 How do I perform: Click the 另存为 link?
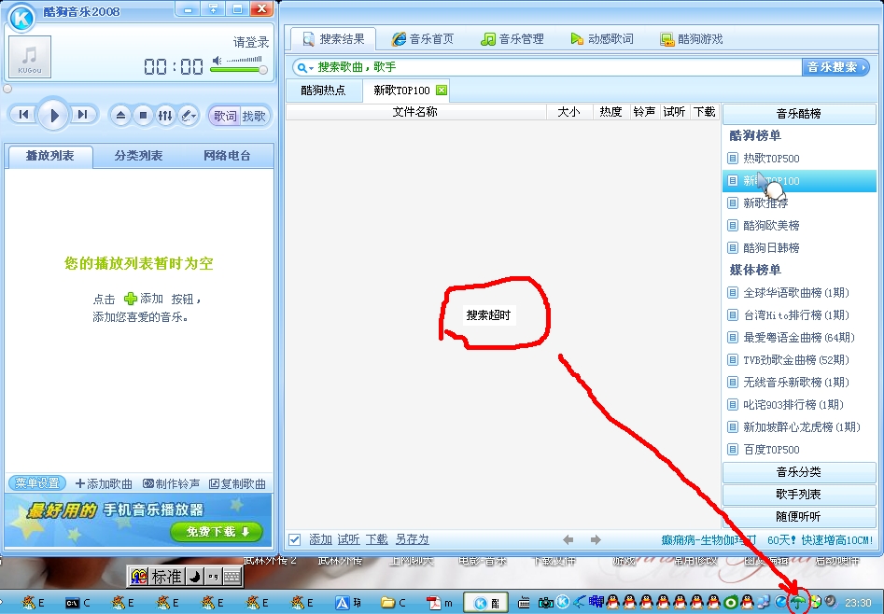[412, 539]
